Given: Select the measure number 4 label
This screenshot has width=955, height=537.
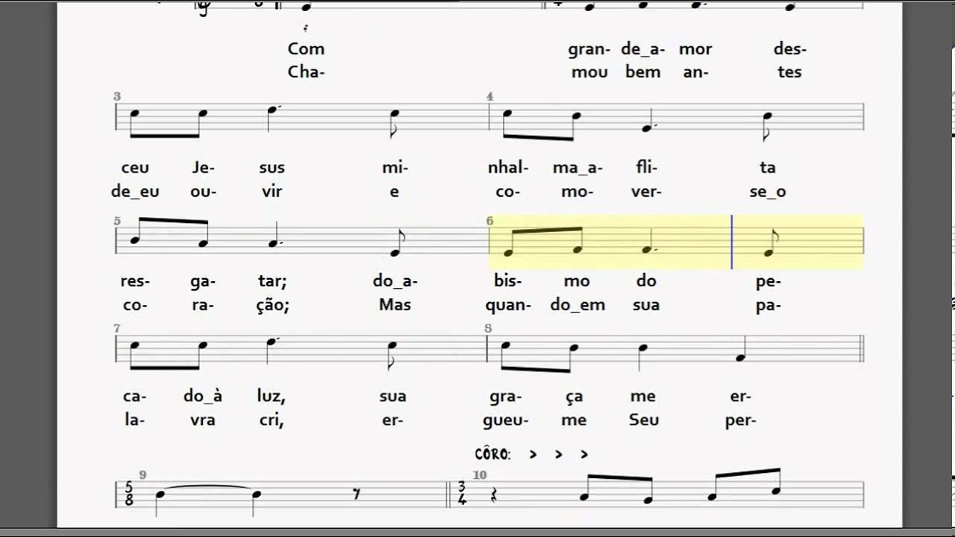Looking at the screenshot, I should pyautogui.click(x=490, y=97).
